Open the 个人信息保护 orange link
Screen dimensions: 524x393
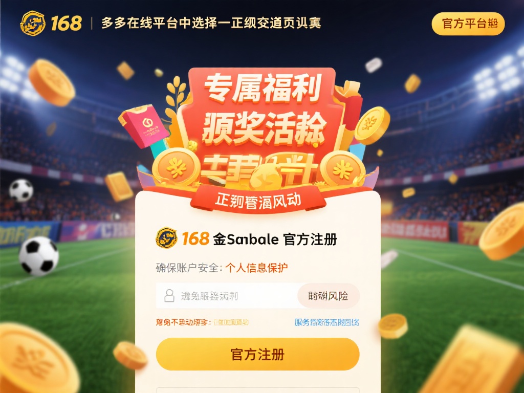[256, 268]
